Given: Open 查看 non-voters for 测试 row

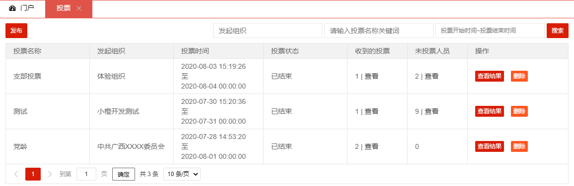Looking at the screenshot, I should pos(431,111).
